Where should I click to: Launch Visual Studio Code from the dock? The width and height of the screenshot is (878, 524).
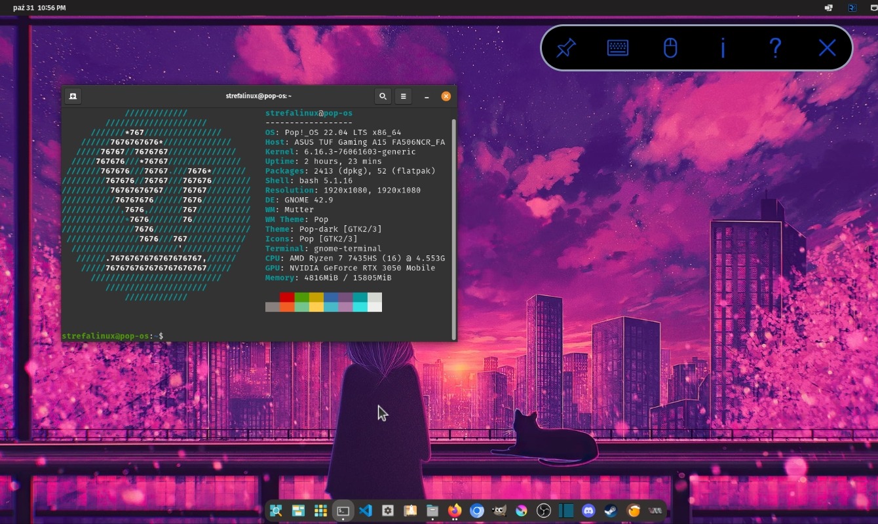point(366,511)
